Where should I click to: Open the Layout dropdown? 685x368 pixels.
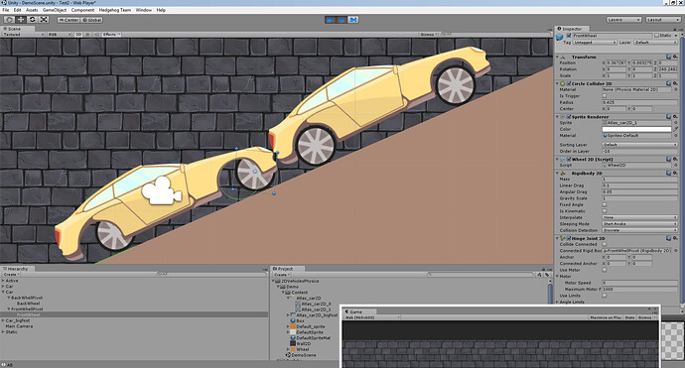tap(663, 20)
